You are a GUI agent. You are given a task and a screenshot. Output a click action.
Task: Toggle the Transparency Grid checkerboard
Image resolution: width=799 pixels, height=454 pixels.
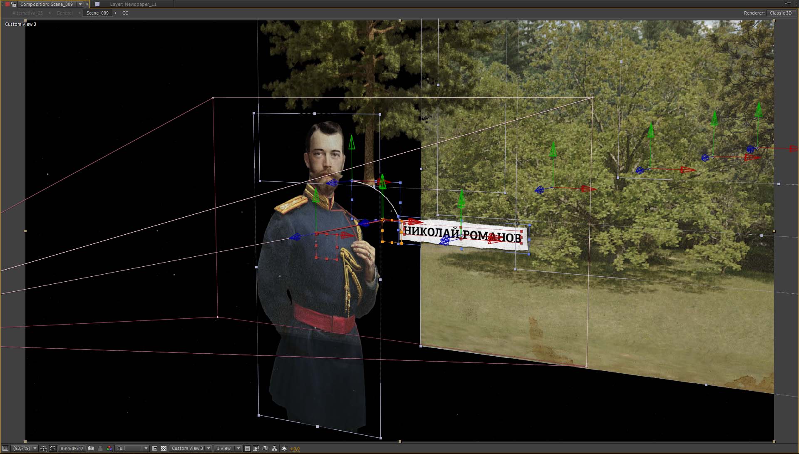point(164,448)
